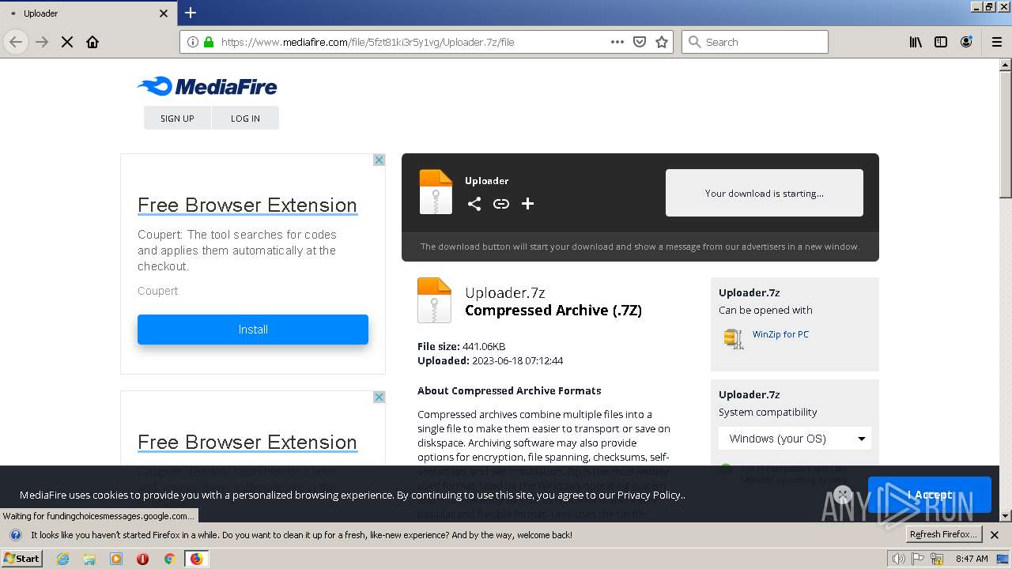Bookmark this page with star icon
Image resolution: width=1012 pixels, height=569 pixels.
coord(662,42)
